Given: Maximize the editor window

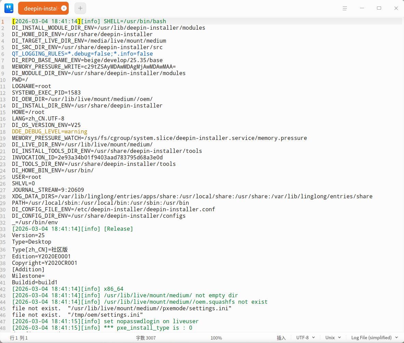Looking at the screenshot, I should (379, 8).
